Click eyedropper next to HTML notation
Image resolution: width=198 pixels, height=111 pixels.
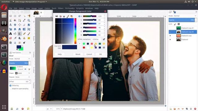104,39
